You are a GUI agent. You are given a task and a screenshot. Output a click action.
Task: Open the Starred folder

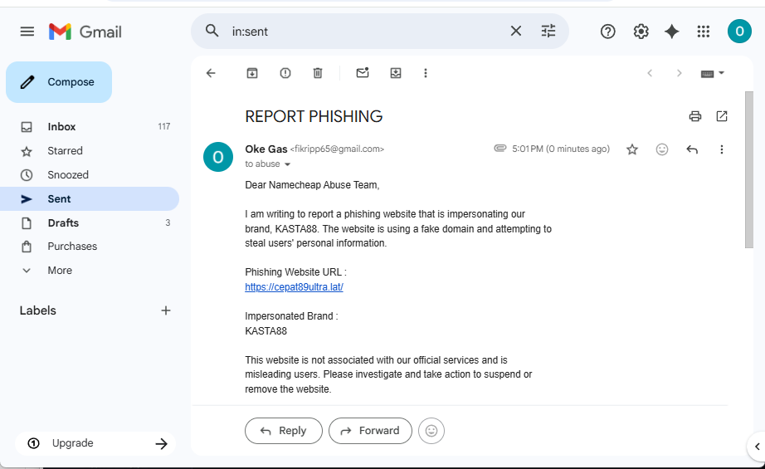coord(90,151)
